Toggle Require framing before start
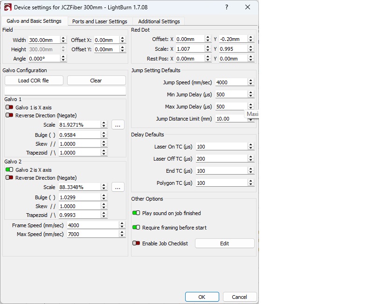 pyautogui.click(x=136, y=228)
